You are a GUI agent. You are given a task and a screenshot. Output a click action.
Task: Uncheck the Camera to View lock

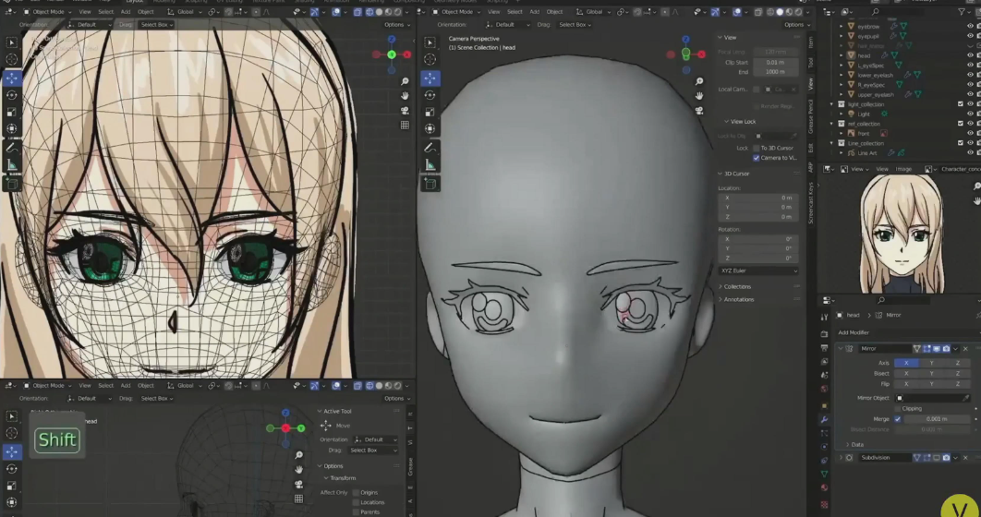pyautogui.click(x=756, y=158)
